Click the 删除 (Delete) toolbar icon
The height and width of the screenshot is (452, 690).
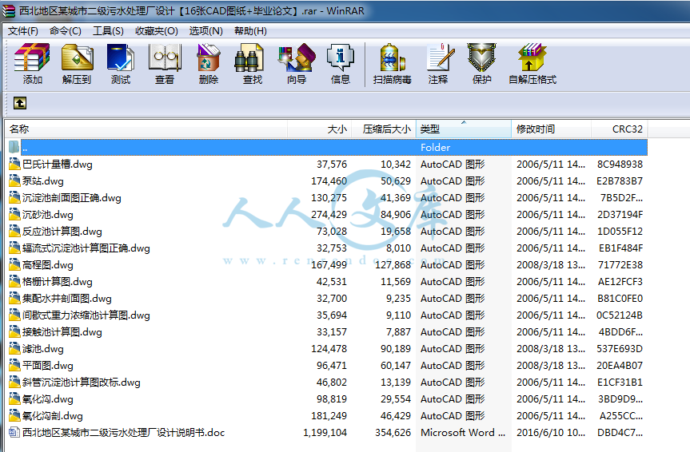(208, 57)
